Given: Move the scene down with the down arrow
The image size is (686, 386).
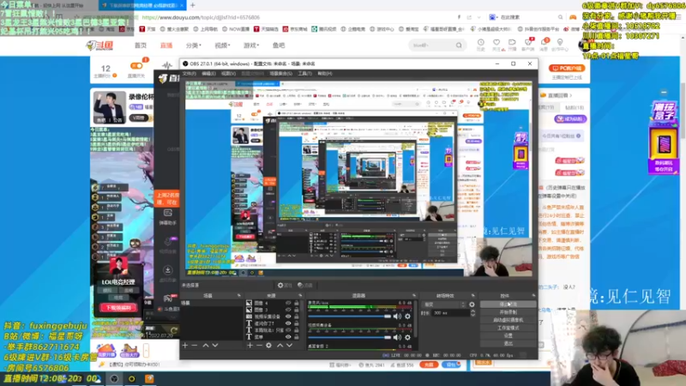Looking at the screenshot, I should 215,346.
